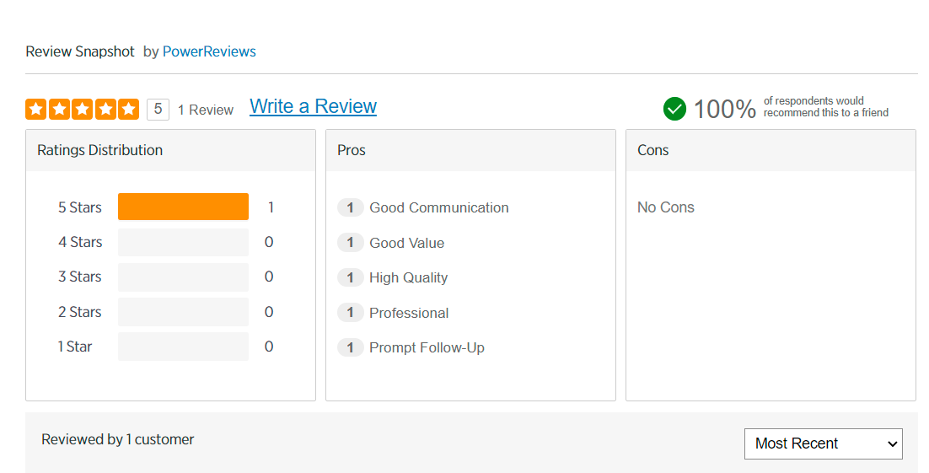Open the Write a Review link
Image resolution: width=929 pixels, height=473 pixels.
point(313,106)
